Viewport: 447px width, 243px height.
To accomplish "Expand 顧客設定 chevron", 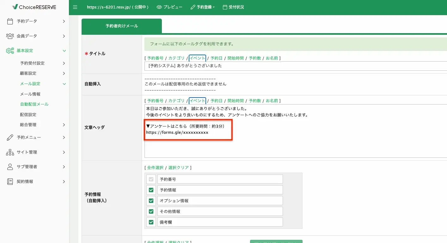I will coord(64,73).
